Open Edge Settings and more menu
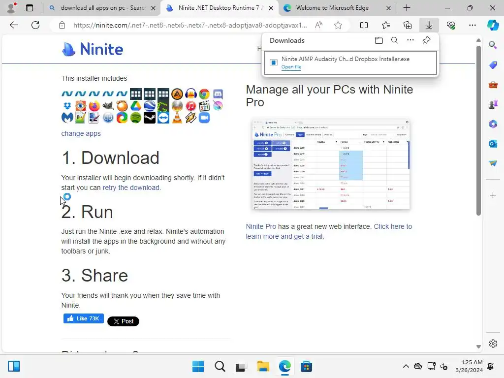 [472, 25]
